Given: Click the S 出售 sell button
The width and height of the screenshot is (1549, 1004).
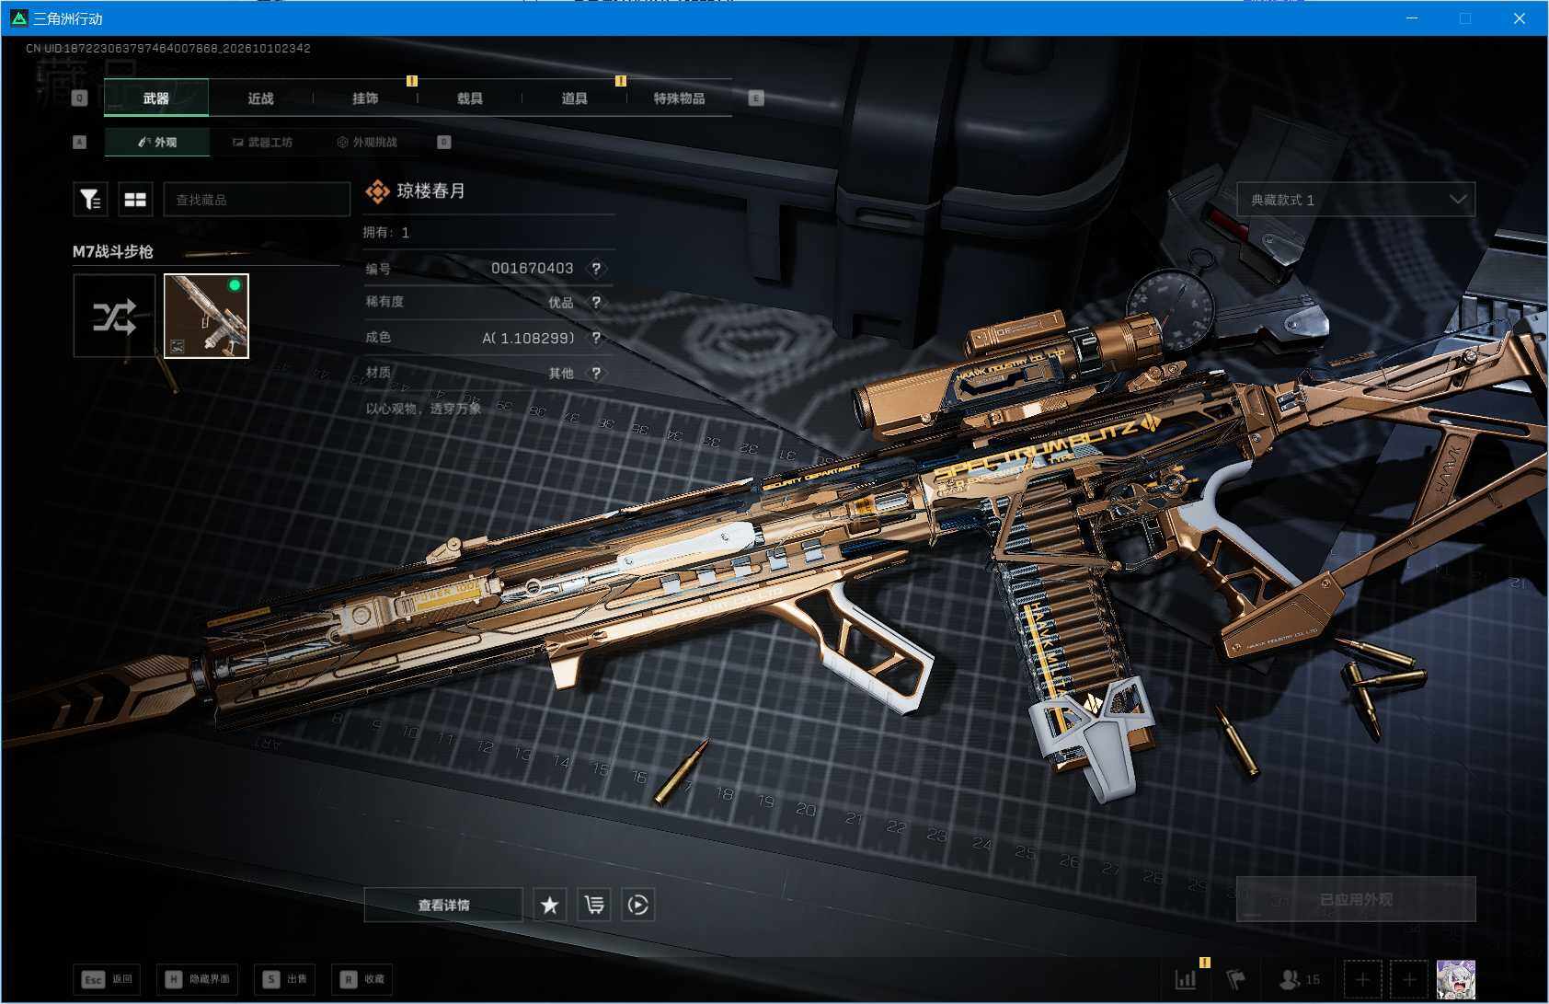Looking at the screenshot, I should tap(286, 979).
